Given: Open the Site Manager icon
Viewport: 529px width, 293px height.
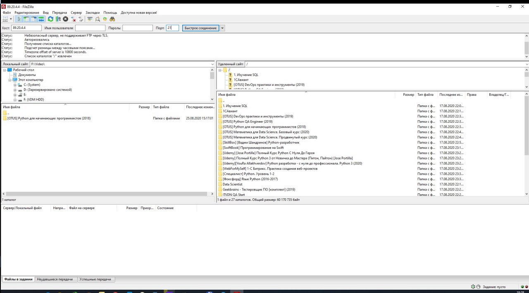Looking at the screenshot, I should [x=5, y=19].
